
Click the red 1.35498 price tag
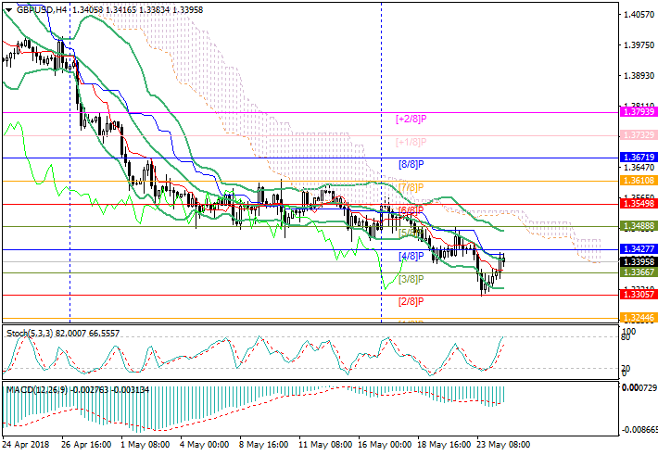tap(639, 203)
